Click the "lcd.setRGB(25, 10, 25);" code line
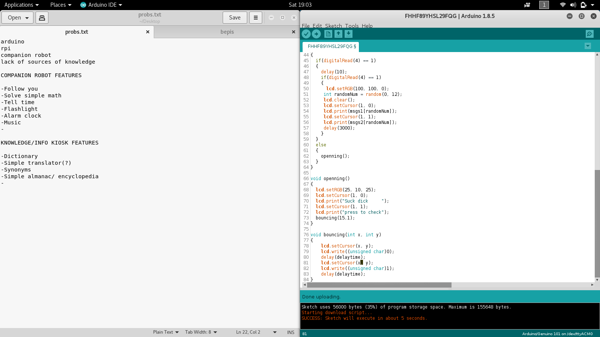 pyautogui.click(x=346, y=190)
